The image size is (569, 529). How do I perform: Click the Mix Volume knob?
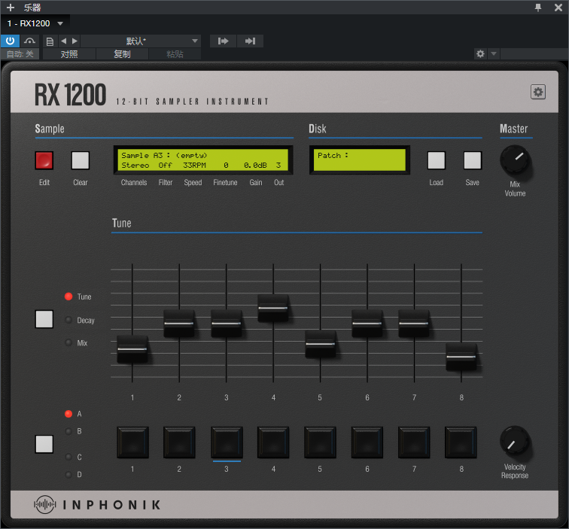[x=515, y=160]
